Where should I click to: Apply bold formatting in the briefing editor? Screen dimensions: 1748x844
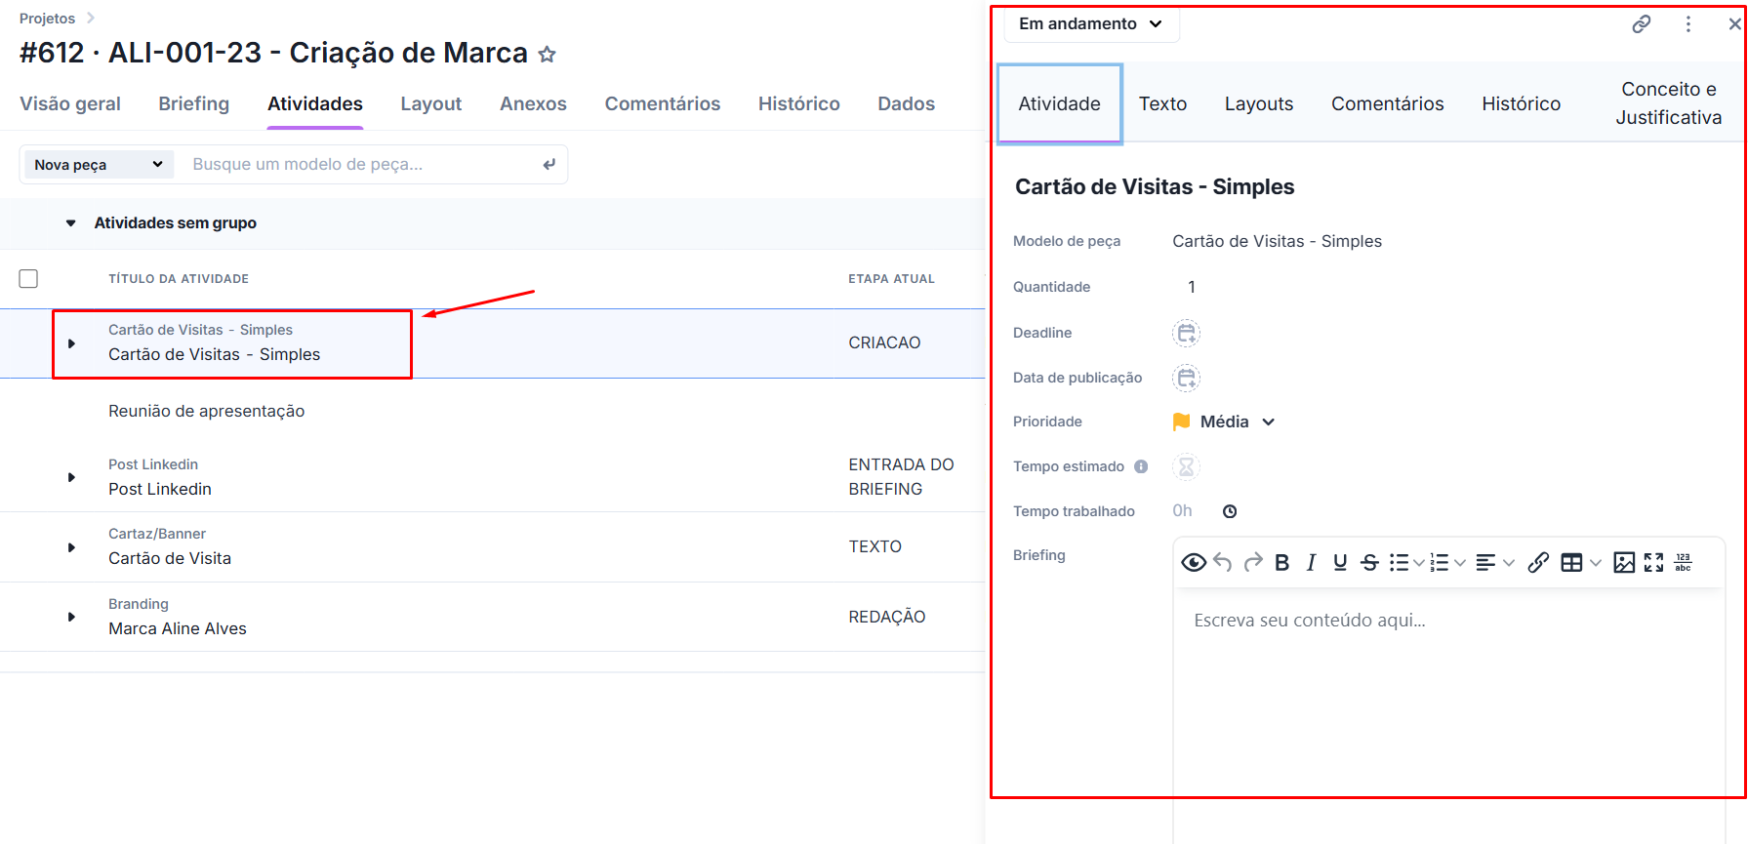[x=1282, y=562]
